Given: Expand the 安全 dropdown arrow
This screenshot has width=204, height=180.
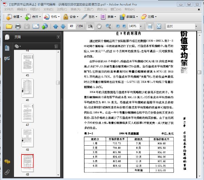Looking at the screenshot, I should pos(78,17).
